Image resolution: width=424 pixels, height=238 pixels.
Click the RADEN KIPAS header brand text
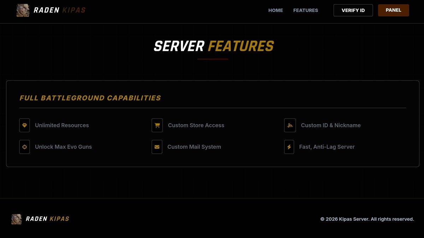59,10
